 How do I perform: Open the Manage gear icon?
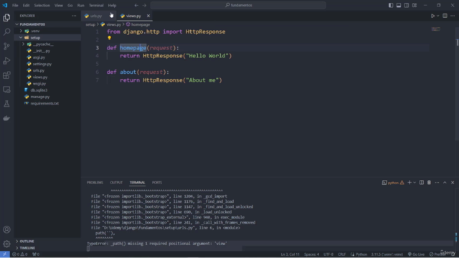tap(6, 244)
